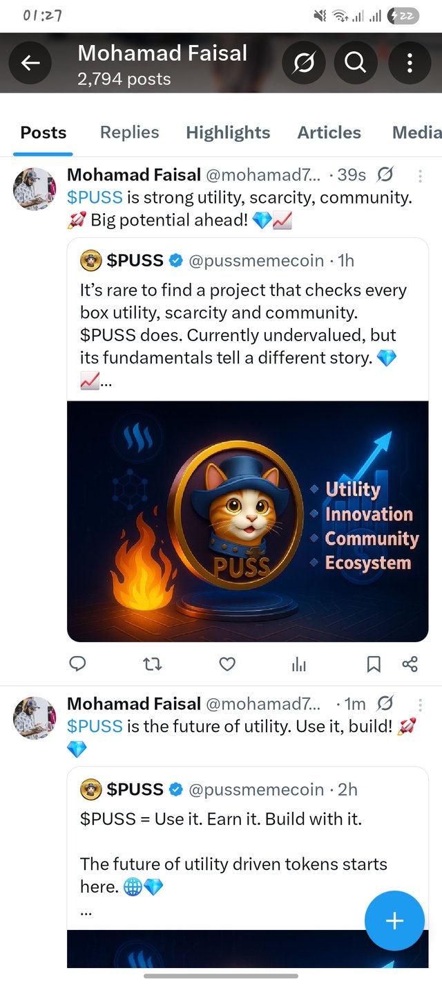
Task: Tap the back arrow button
Action: pos(30,64)
